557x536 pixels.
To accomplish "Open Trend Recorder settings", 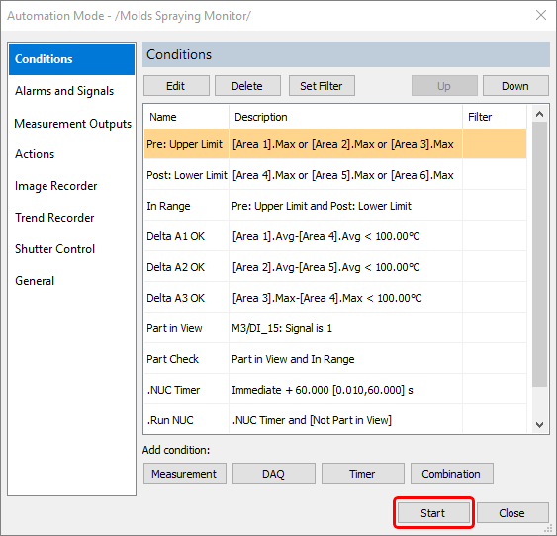I will tap(54, 218).
